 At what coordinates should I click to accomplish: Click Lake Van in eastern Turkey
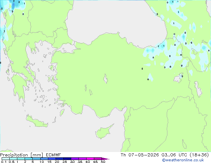[178, 78]
